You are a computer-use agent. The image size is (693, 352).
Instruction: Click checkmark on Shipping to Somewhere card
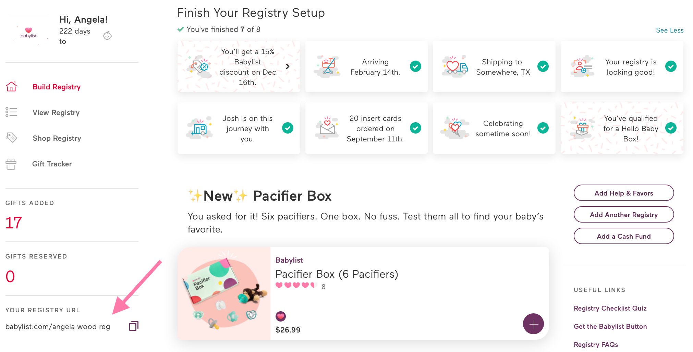[543, 66]
